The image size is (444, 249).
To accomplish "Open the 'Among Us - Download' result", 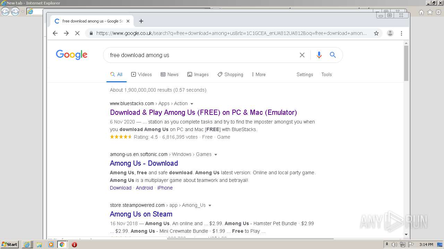I will (144, 163).
